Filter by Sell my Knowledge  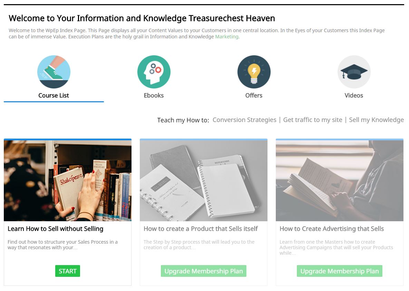coord(377,120)
